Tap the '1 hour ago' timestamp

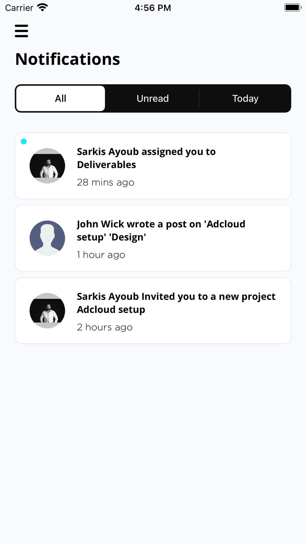point(101,255)
